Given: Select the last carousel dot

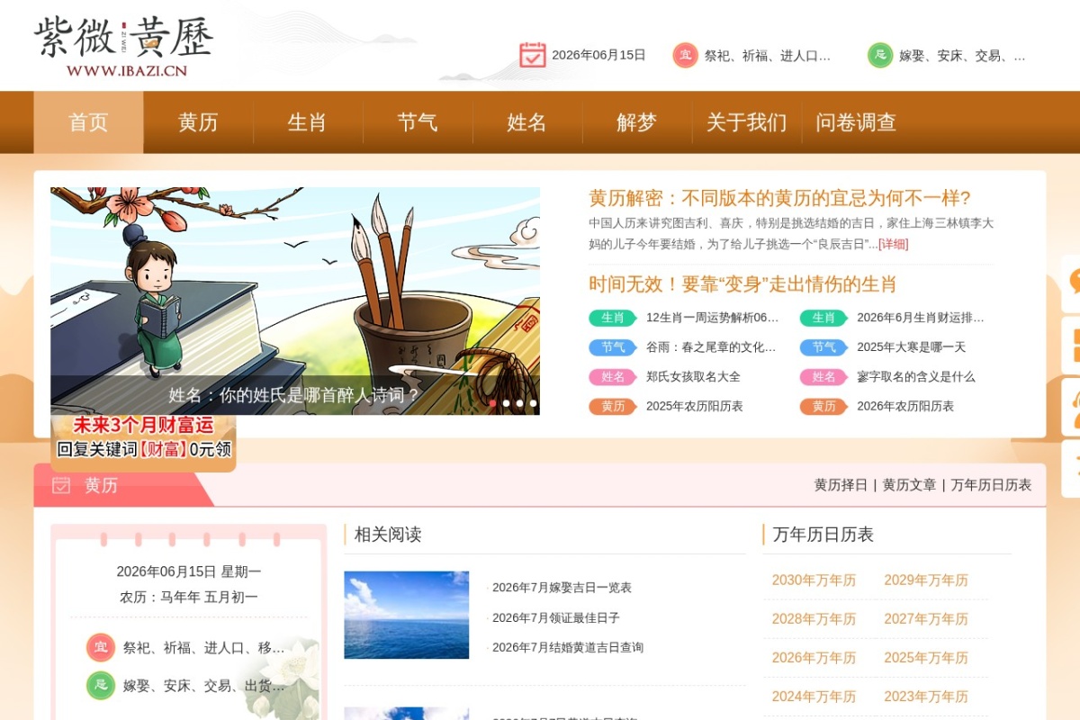Looking at the screenshot, I should point(533,403).
